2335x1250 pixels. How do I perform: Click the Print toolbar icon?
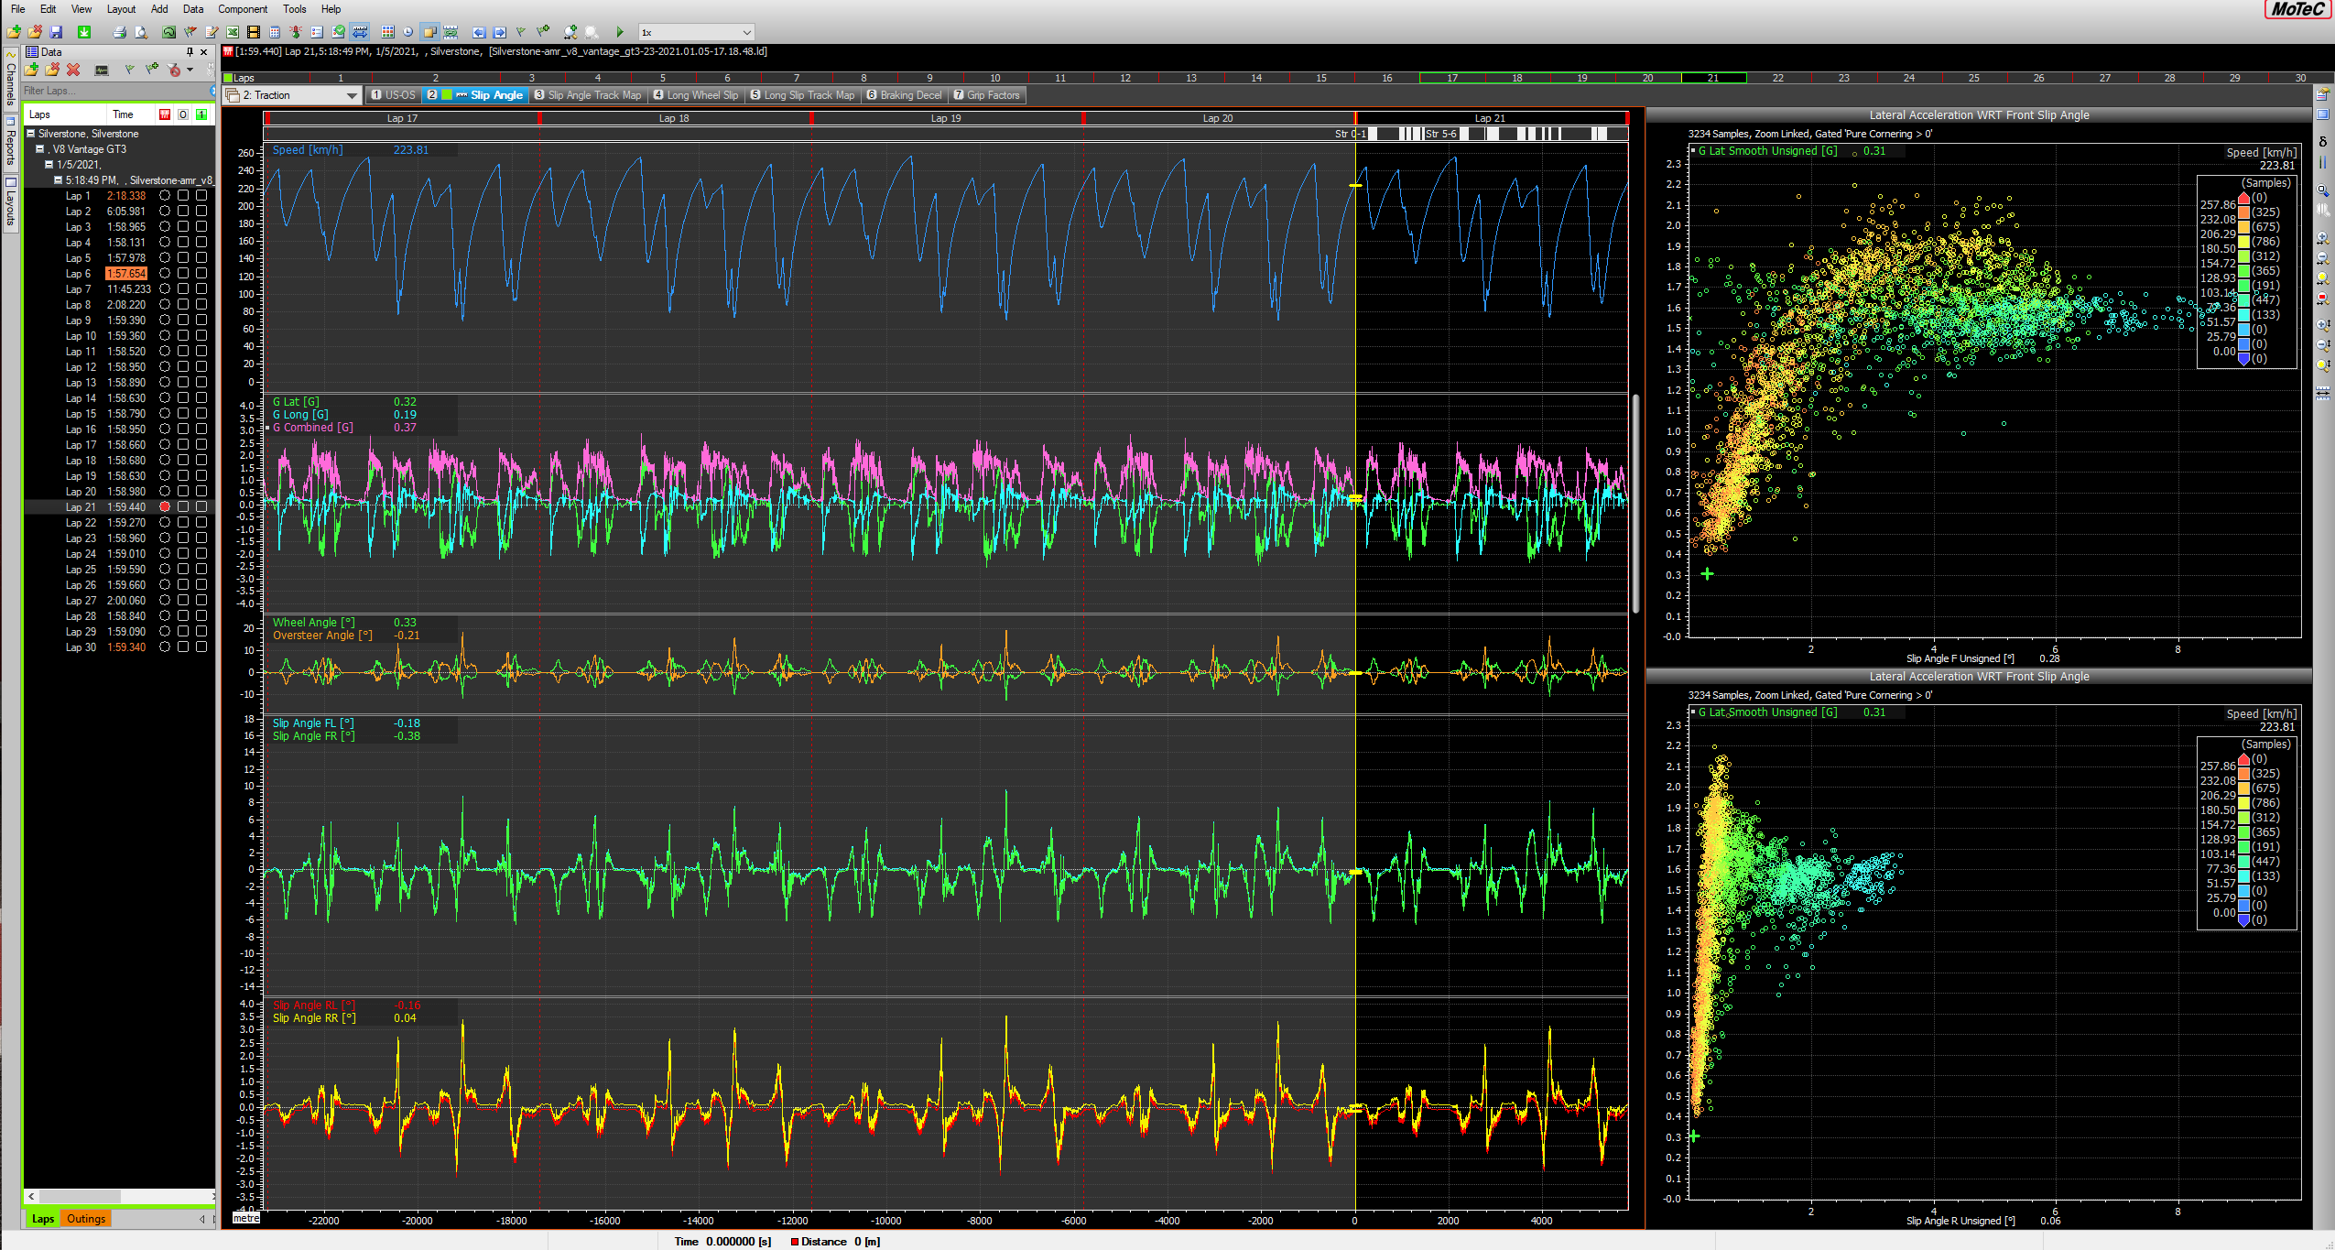[120, 32]
